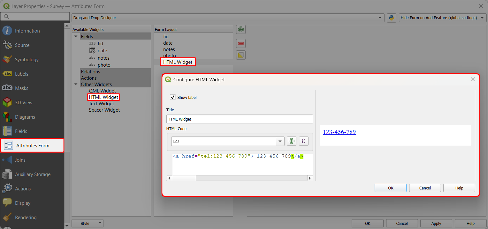Screen dimensions: 488x229
Task: Open the Joins panel icon
Action: [x=7, y=160]
